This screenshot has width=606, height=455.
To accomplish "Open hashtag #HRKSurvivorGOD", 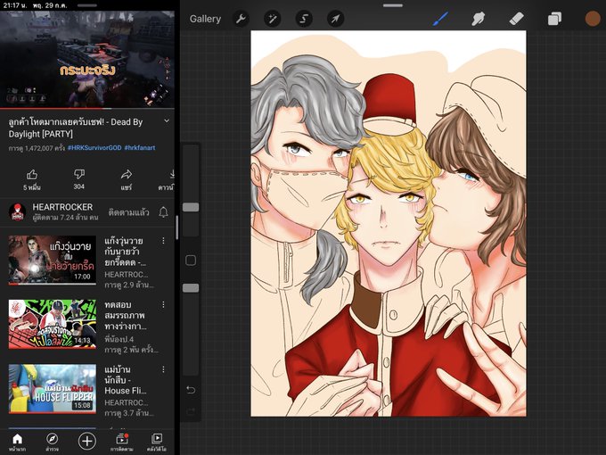I will point(94,148).
